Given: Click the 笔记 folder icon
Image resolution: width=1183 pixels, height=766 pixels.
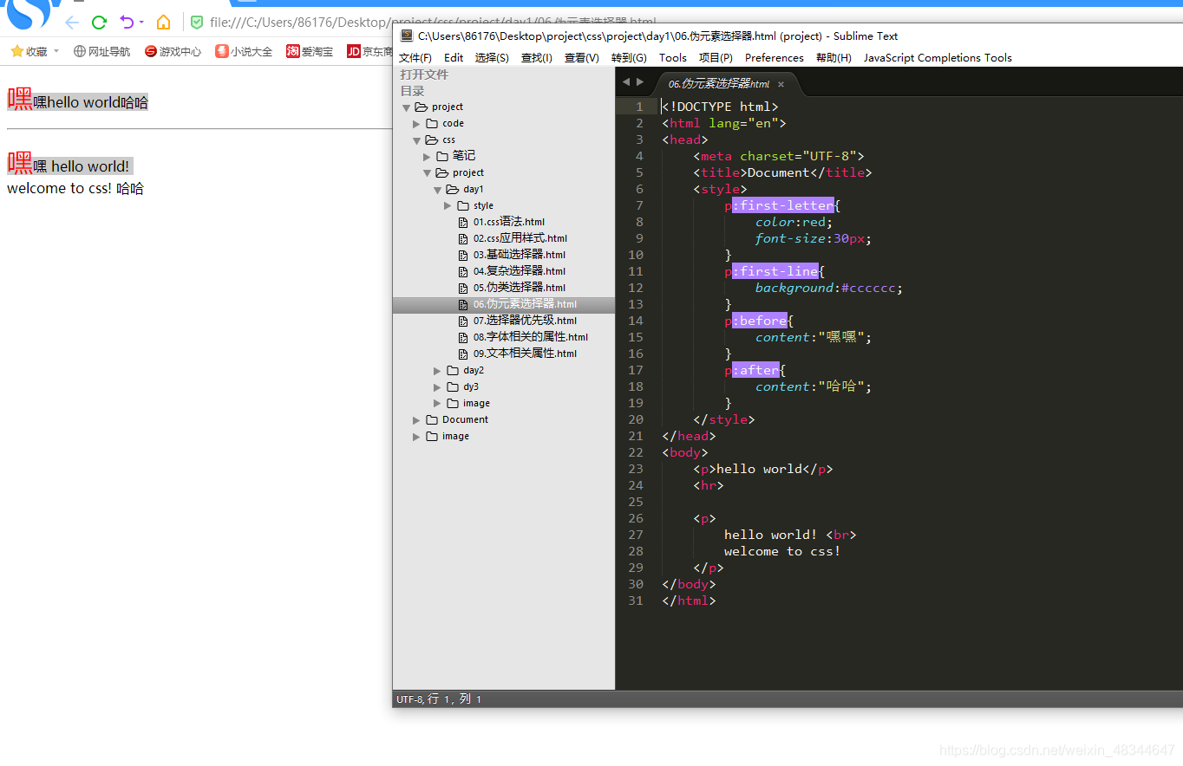Looking at the screenshot, I should [x=442, y=156].
